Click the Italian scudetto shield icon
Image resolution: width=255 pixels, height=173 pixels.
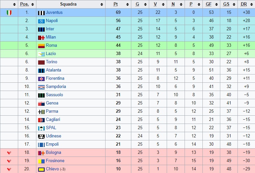pyautogui.click(x=9, y=13)
